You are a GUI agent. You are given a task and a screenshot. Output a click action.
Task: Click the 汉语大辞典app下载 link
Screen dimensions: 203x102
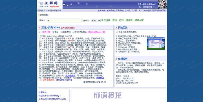coord(96,32)
